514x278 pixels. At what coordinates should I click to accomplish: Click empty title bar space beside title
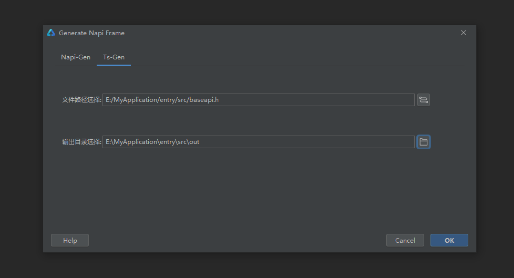(x=289, y=33)
